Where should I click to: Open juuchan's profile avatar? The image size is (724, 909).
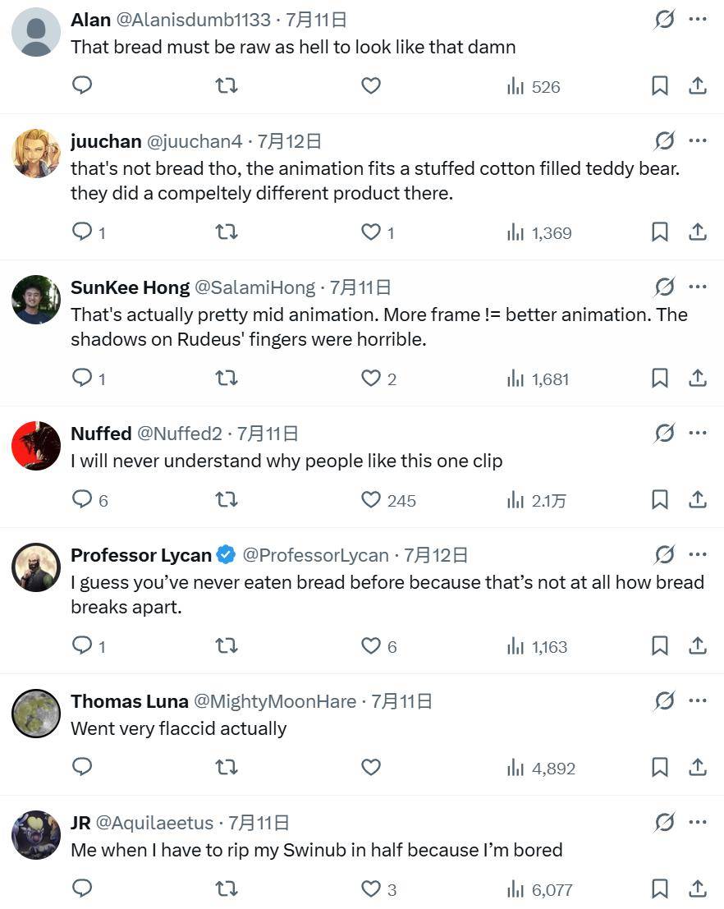tap(36, 153)
